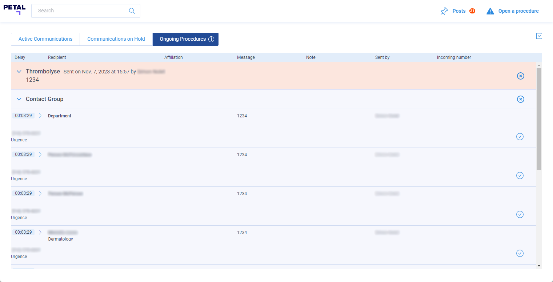This screenshot has height=282, width=553.
Task: Click the Dermatology affiliation label
Action: pos(61,239)
